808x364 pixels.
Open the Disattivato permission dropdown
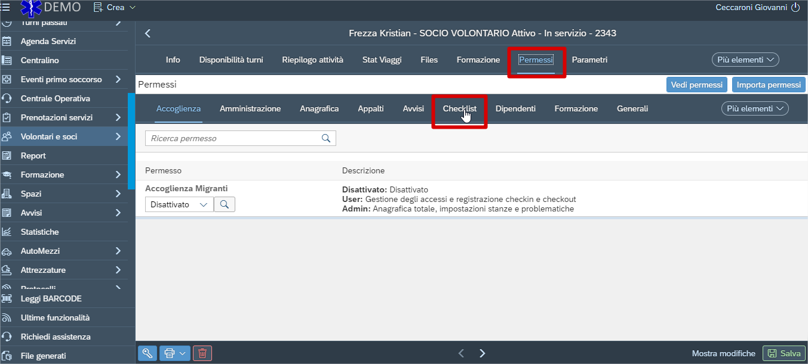tap(179, 204)
